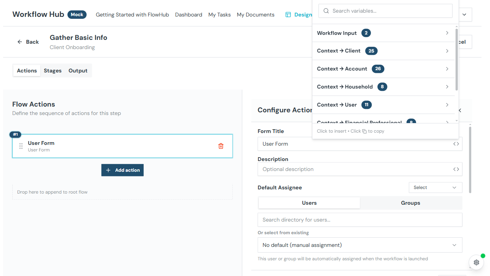Open variable picker for Description field
This screenshot has height=276, width=490.
point(456,169)
